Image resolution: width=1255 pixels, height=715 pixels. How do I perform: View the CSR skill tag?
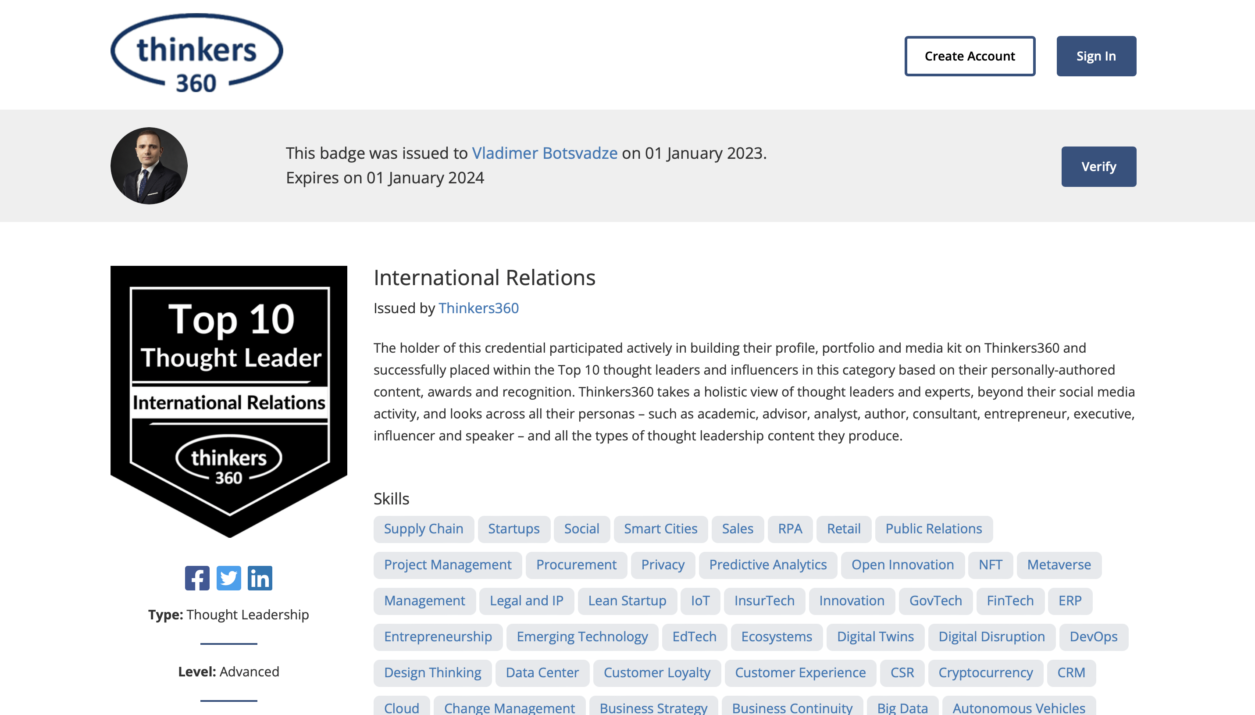coord(902,673)
